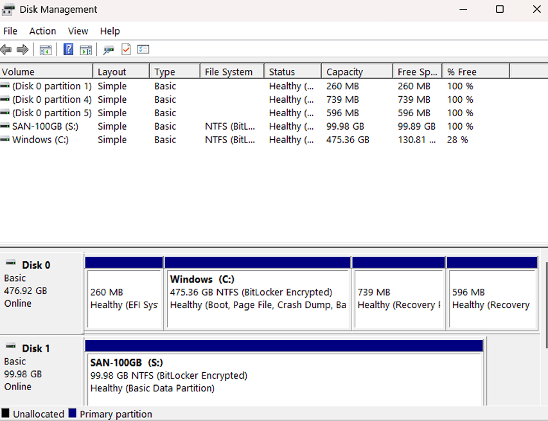Click the blue checklist toolbar icon
Screen dimensions: 548x421
point(143,49)
